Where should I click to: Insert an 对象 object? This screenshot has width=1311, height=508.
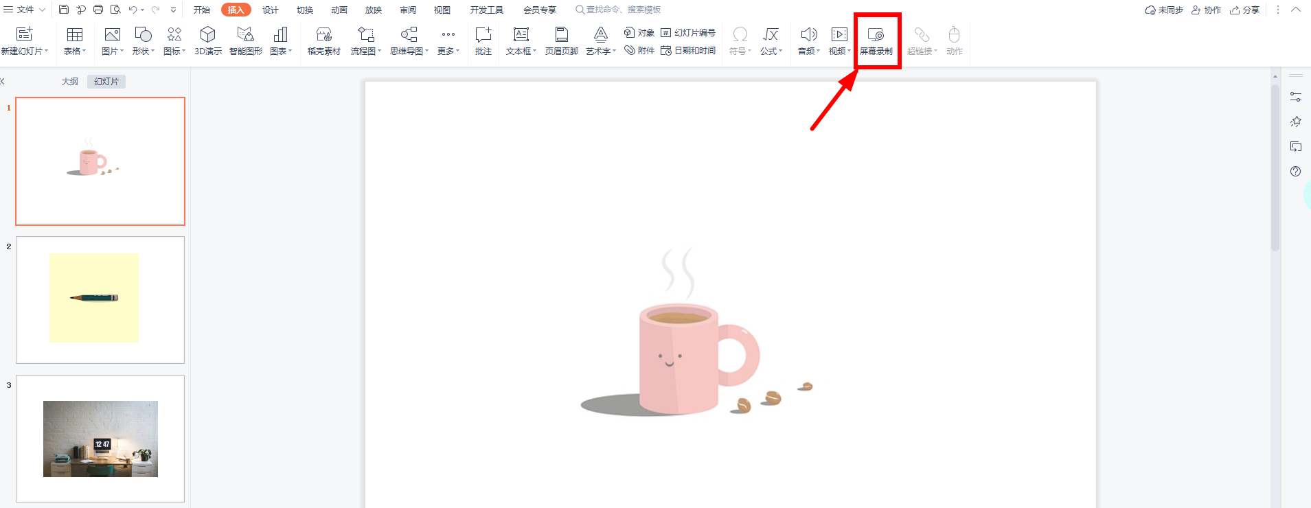tap(639, 32)
